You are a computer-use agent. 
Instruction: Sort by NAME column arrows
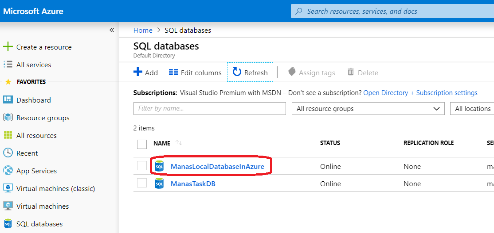point(179,143)
